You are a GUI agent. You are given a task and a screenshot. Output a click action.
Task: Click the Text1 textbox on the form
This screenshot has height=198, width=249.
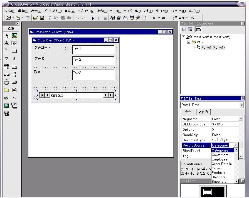point(93,49)
